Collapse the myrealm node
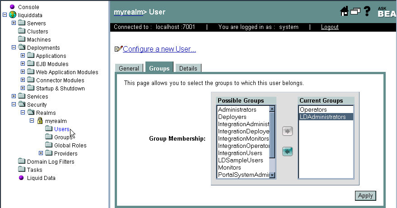The height and width of the screenshot is (208, 397). (32, 120)
